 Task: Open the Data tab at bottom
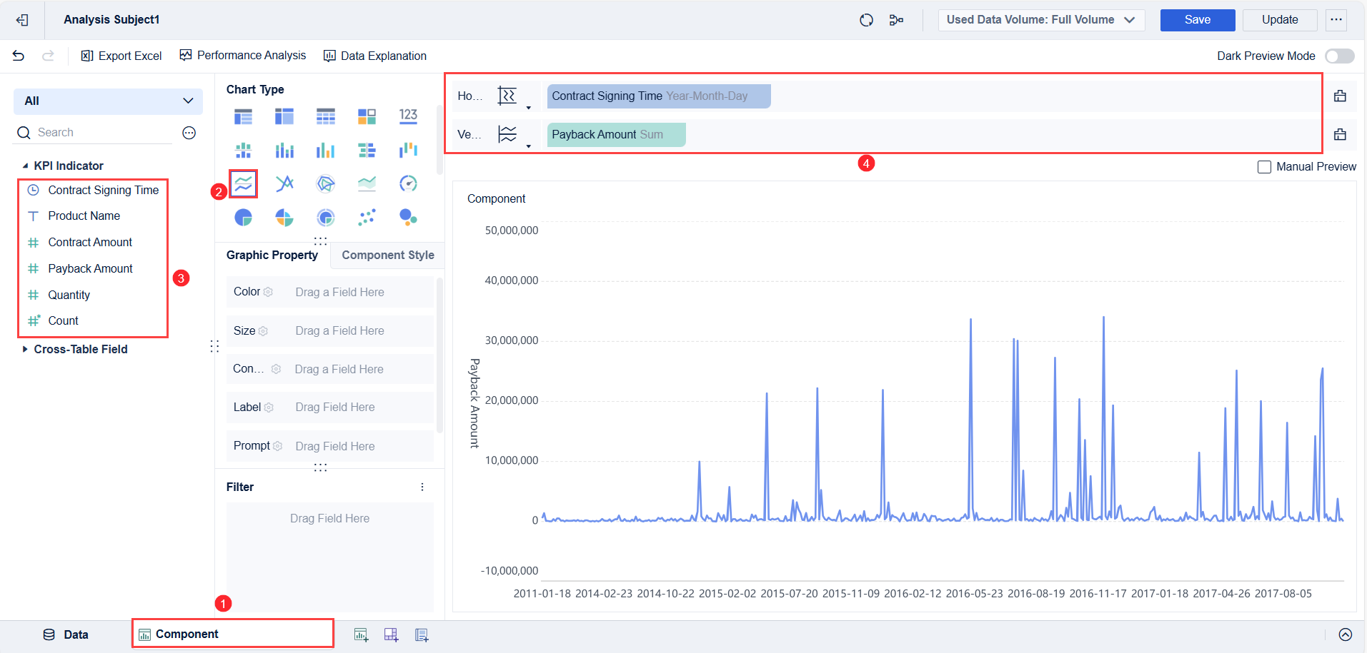pos(66,634)
